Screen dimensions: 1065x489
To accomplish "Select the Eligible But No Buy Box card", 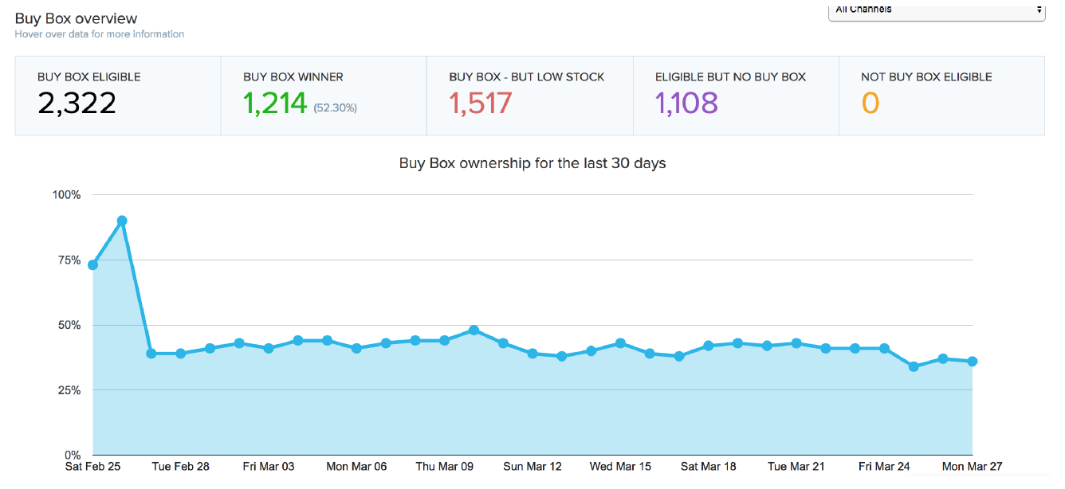I will point(735,96).
